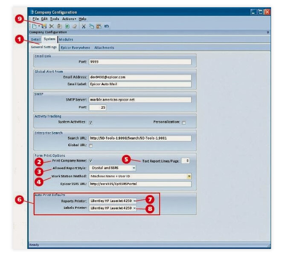Viewport: 283px width, 254px height.
Task: Open the Epicor Everywhere sub-tab
Action: pos(75,48)
